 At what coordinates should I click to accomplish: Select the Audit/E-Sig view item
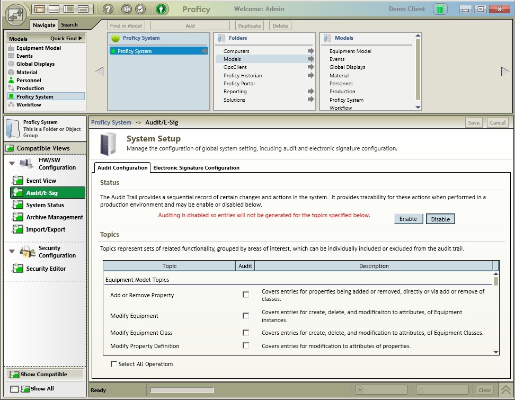(48, 193)
